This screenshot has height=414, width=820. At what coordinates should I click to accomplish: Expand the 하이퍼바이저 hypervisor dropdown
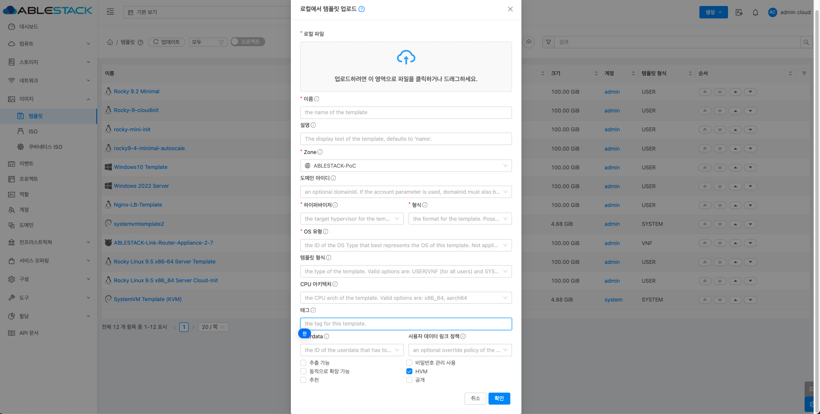click(x=352, y=219)
